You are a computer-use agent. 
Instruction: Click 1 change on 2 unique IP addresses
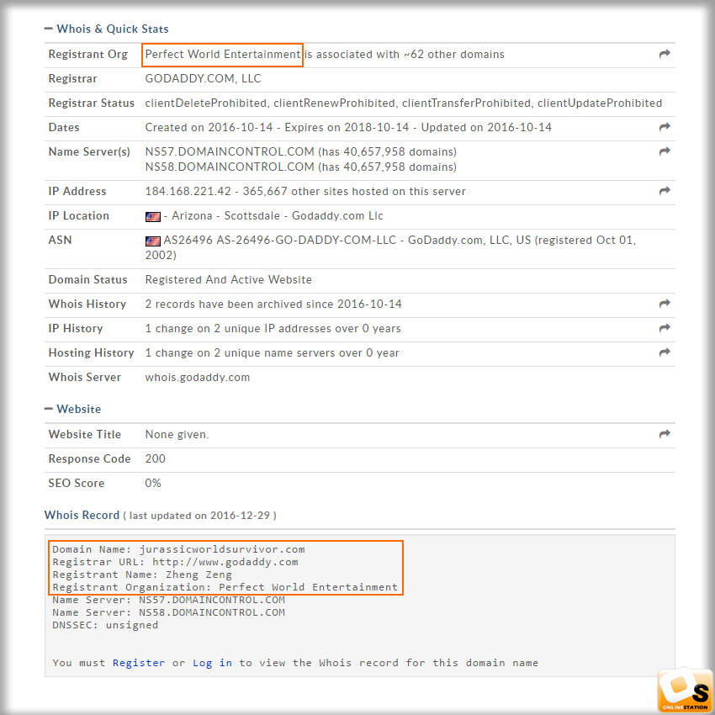273,328
